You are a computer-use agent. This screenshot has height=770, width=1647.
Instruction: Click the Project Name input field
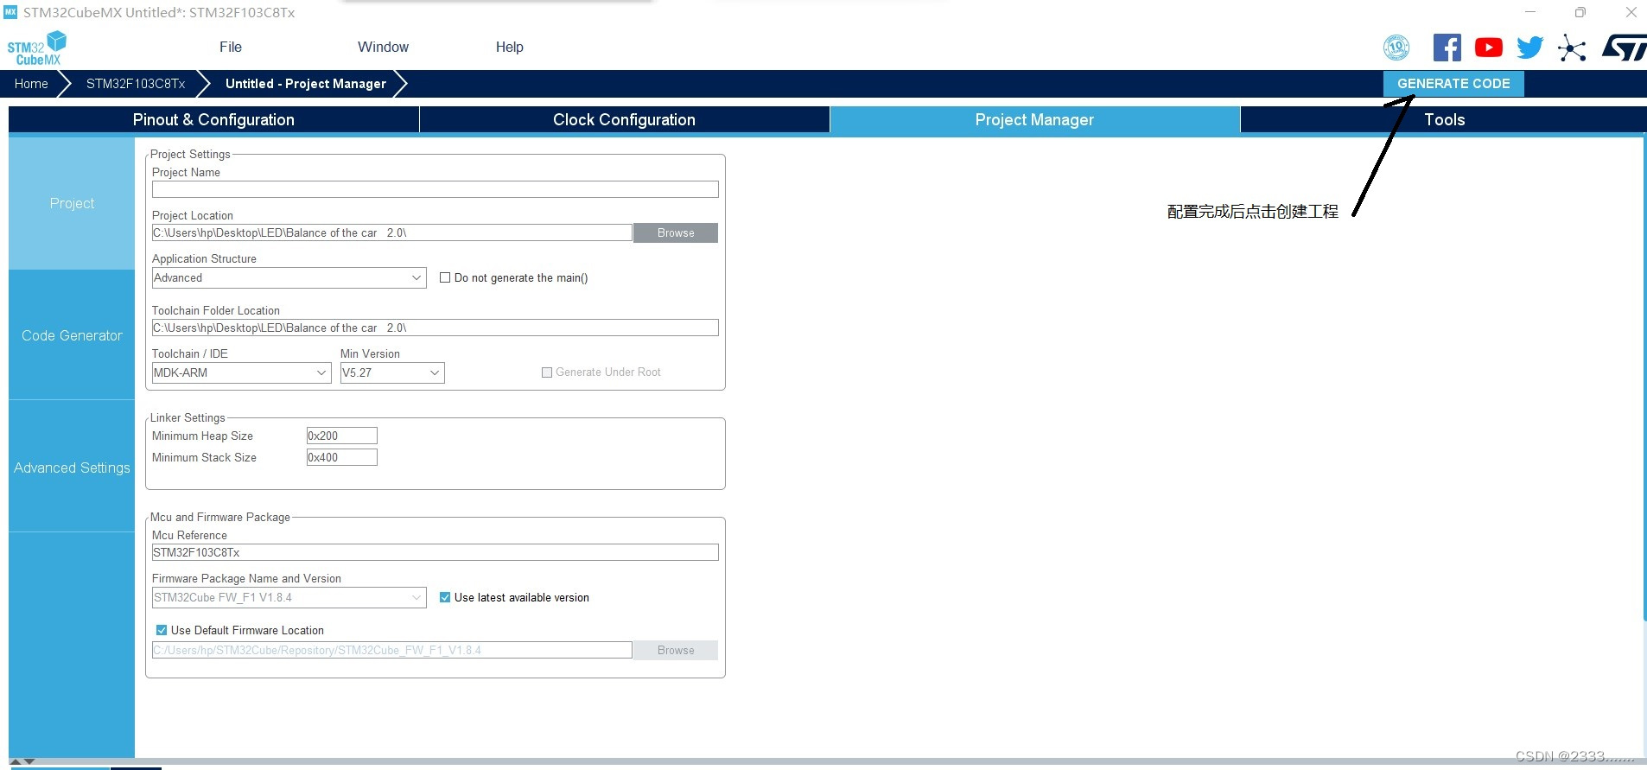436,189
